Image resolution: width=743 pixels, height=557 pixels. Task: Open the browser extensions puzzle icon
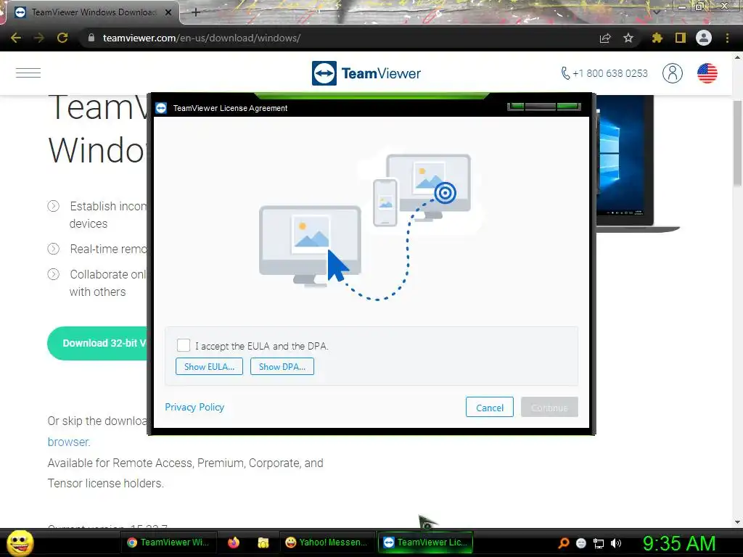point(657,38)
